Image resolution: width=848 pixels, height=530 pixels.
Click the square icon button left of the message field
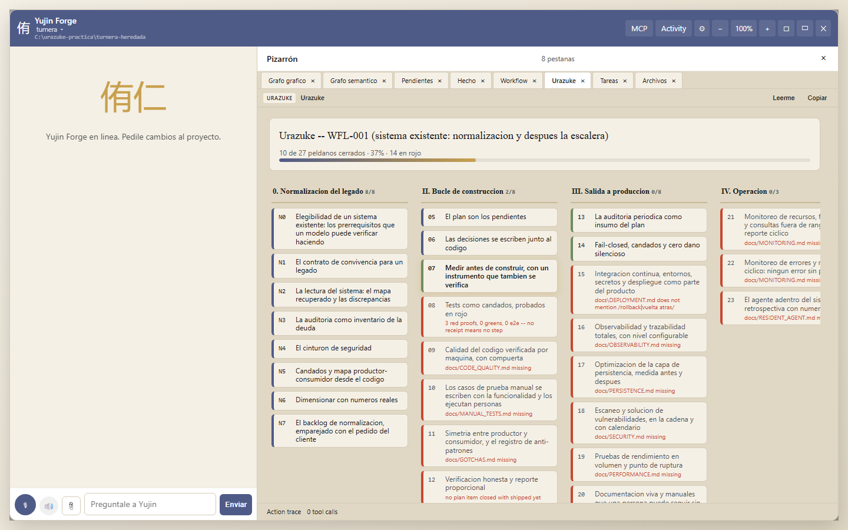tap(71, 505)
